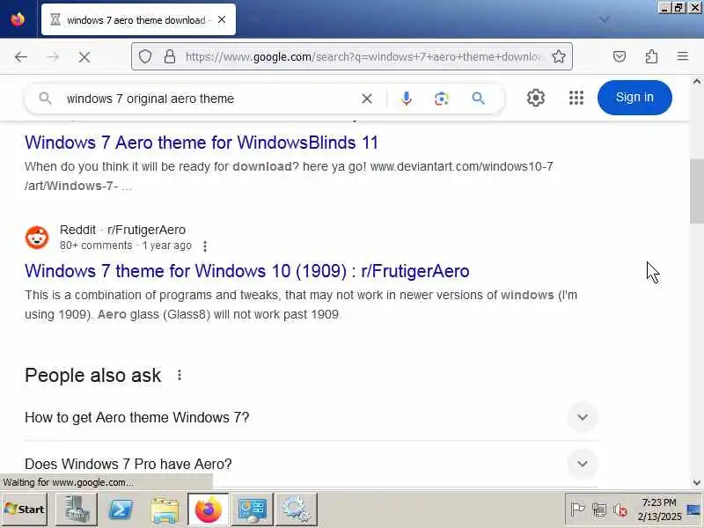Open the network tray icon
This screenshot has width=704, height=528.
pos(599,510)
